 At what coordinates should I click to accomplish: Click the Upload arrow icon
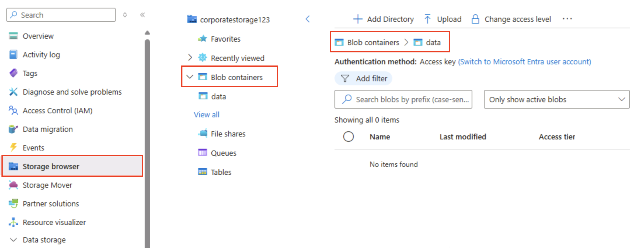pos(427,19)
